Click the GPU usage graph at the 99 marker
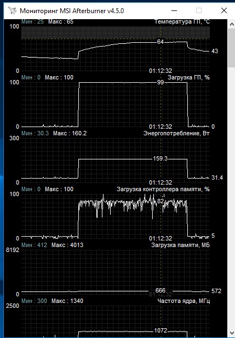 tap(161, 82)
